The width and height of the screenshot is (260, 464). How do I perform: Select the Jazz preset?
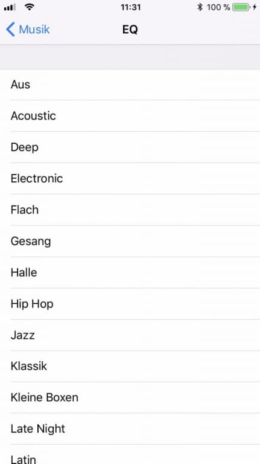point(130,335)
